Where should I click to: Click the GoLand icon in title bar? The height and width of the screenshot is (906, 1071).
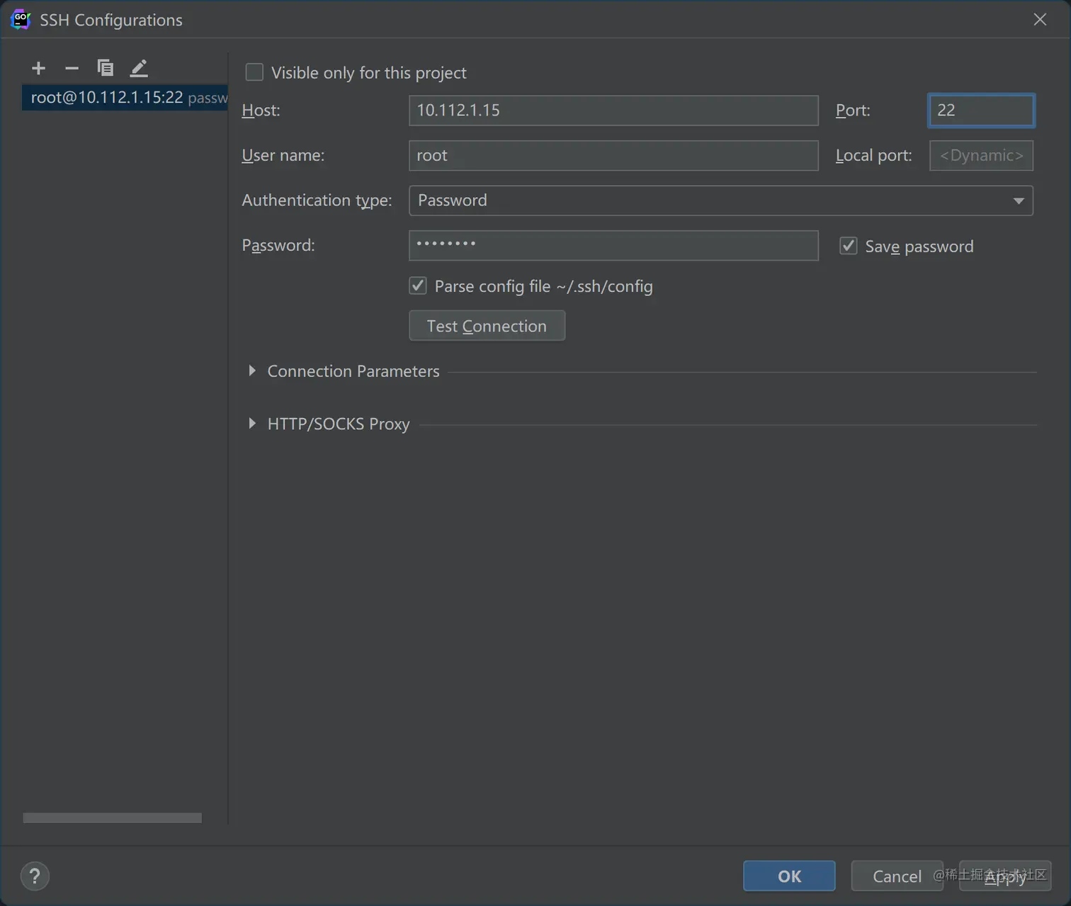[21, 20]
